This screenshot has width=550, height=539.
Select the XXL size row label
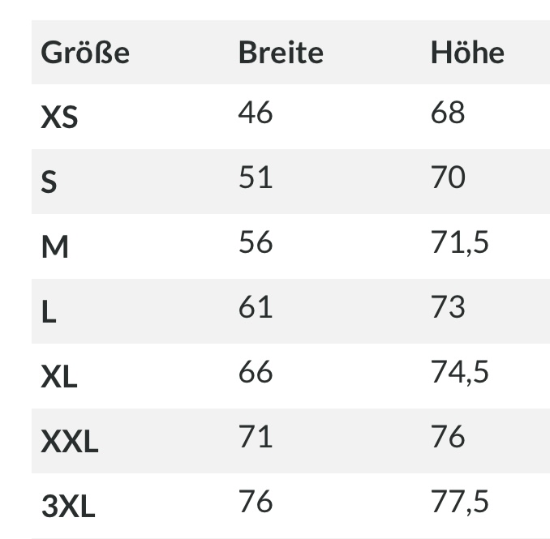pos(69,443)
